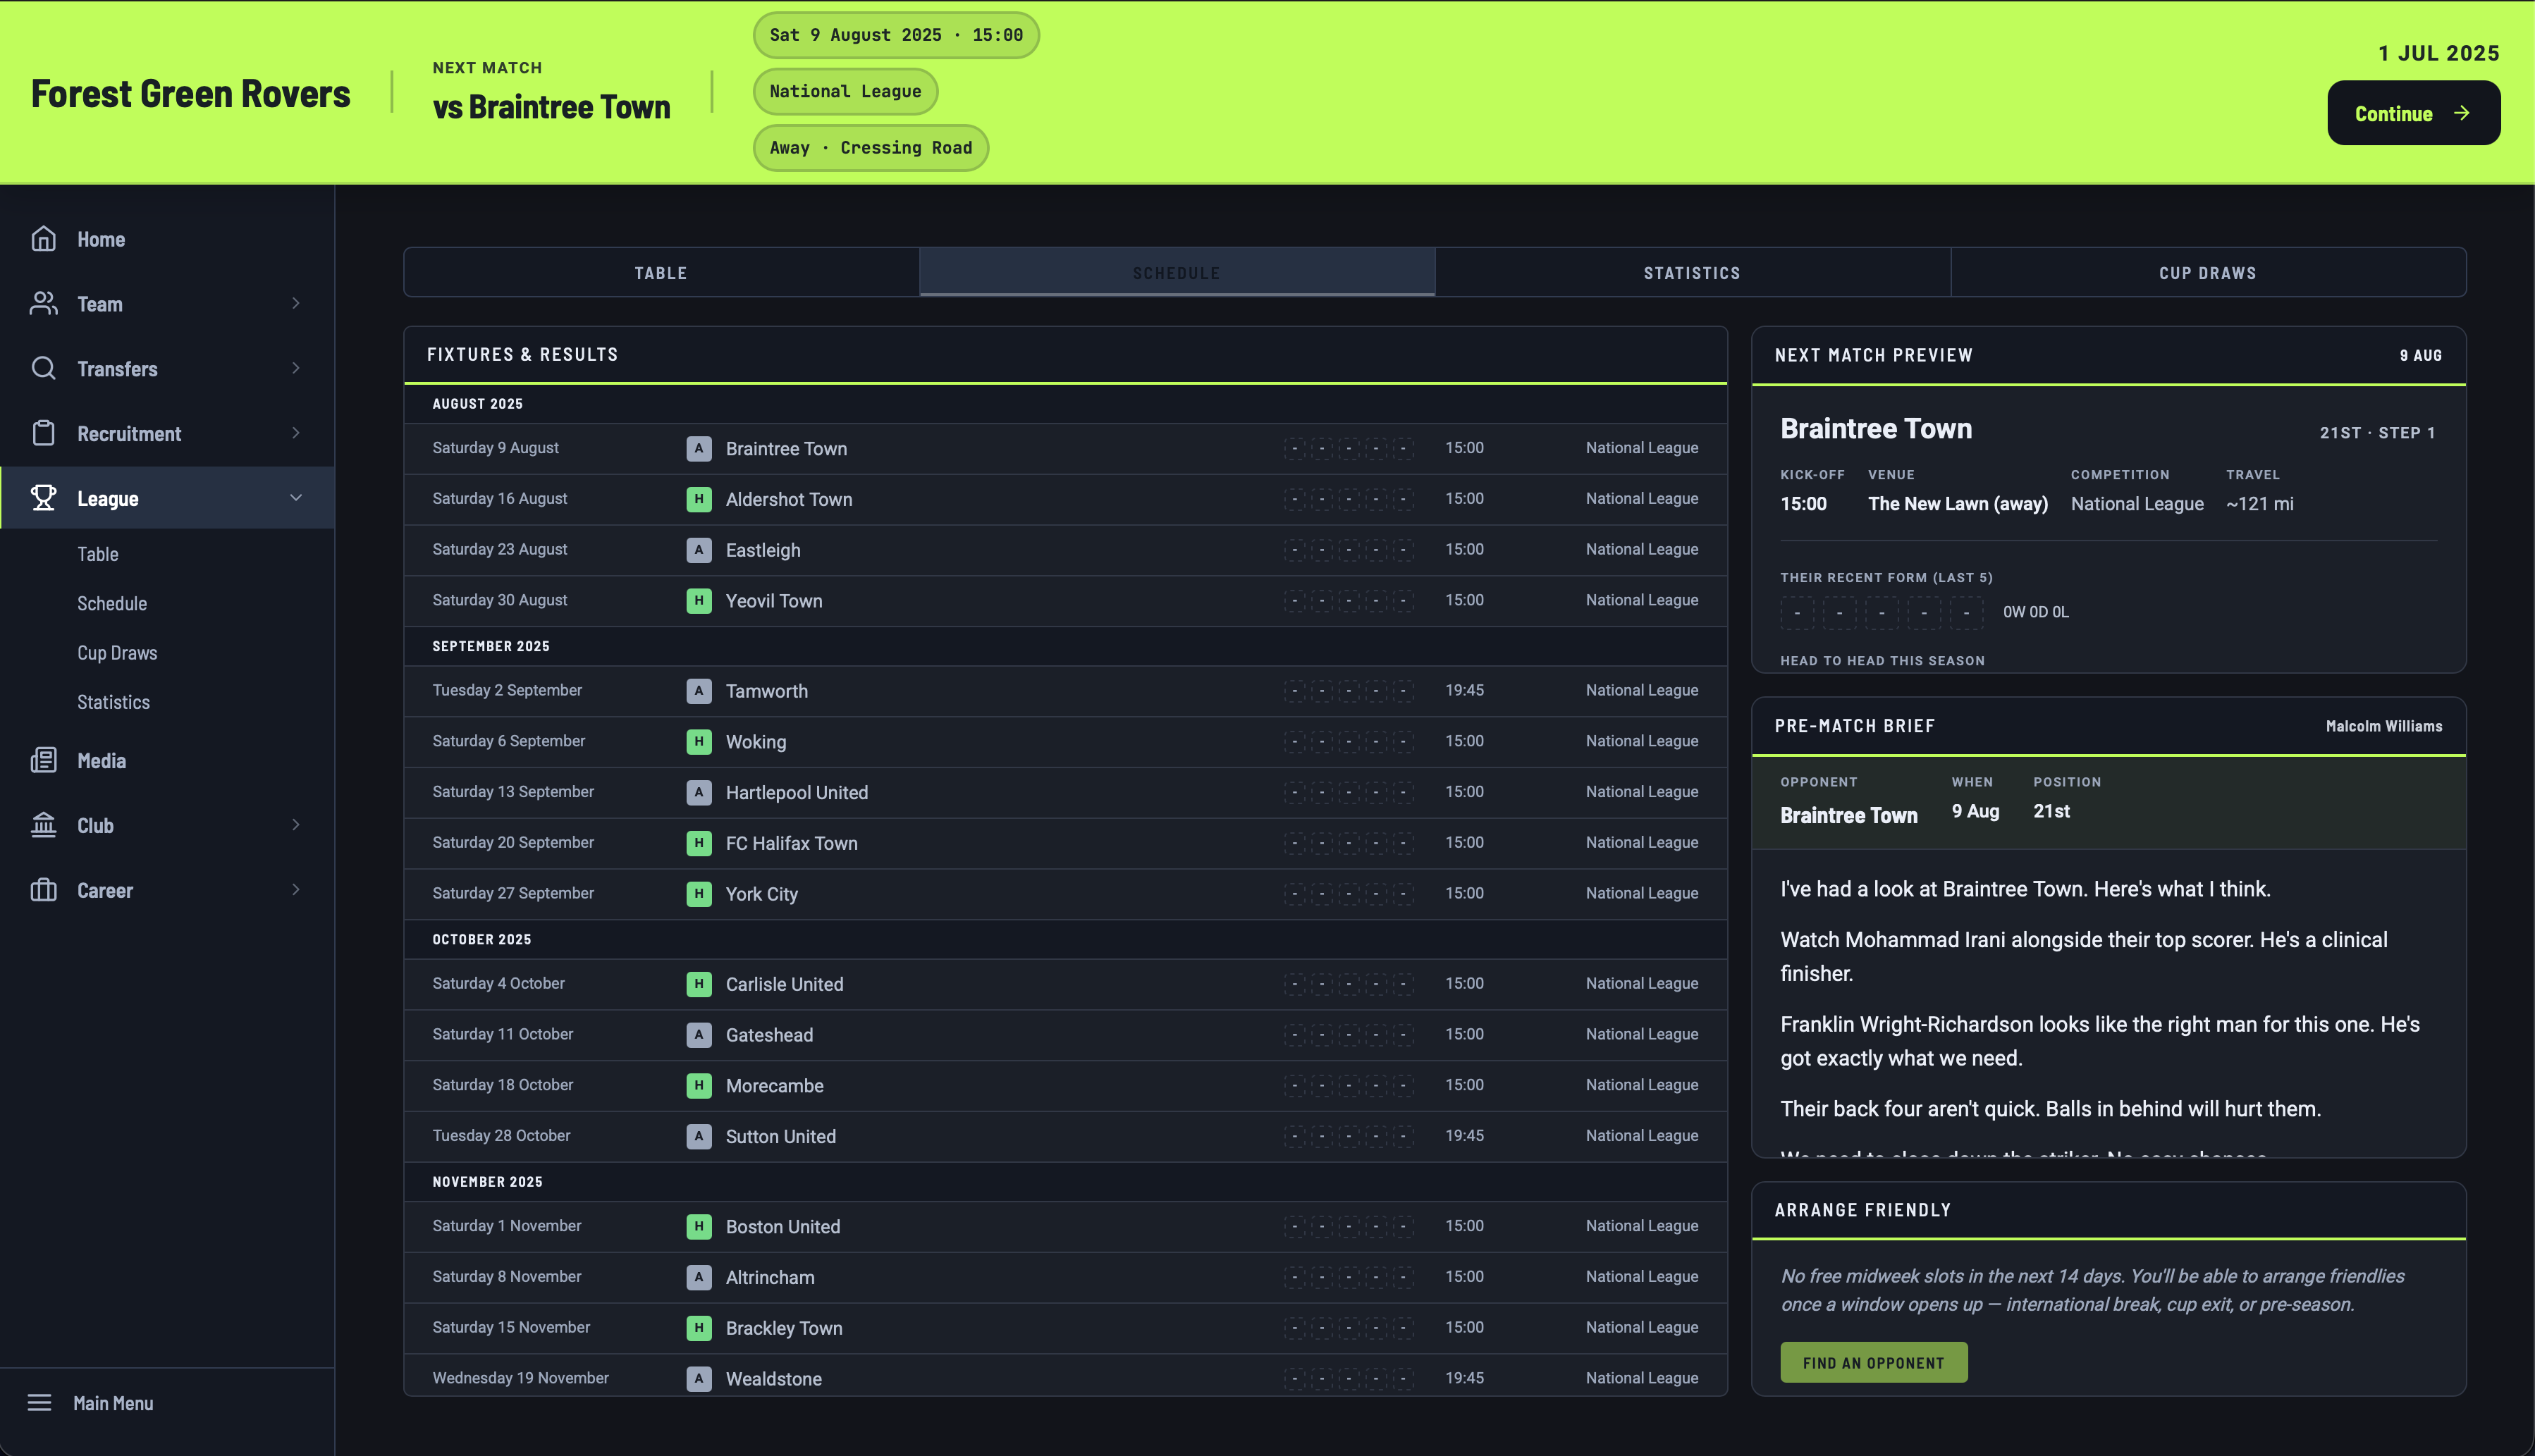Click Tuesday 28 October date cell
Image resolution: width=2535 pixels, height=1456 pixels.
coord(501,1136)
